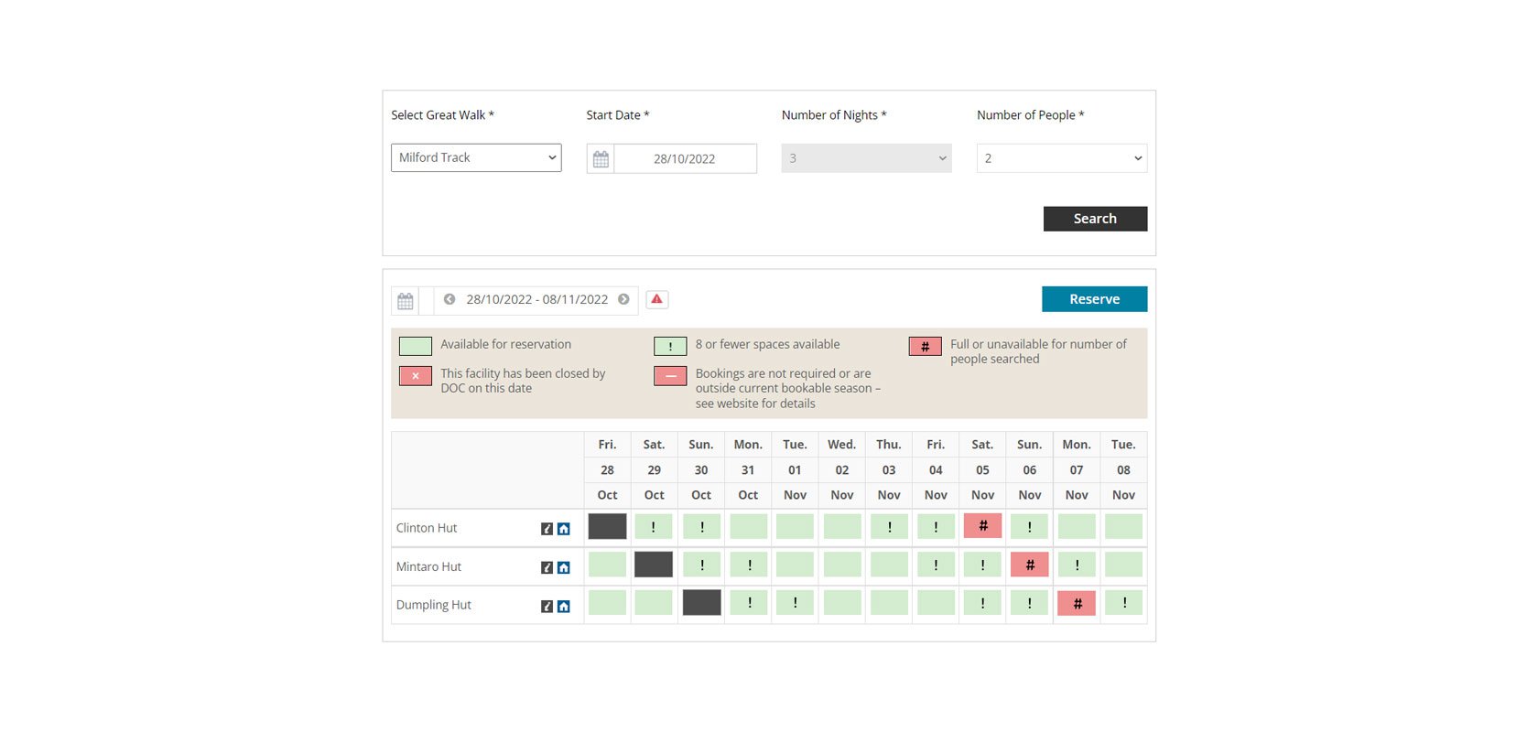Screen dimensions: 1538x732
Task: Click the blue Reserve button
Action: pos(1094,299)
